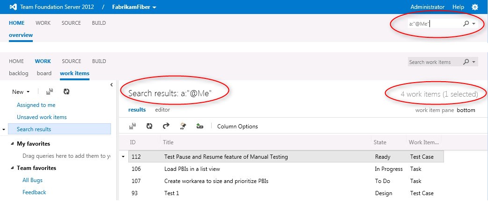488x204 pixels.
Task: Select Search results in left pane
Action: (x=59, y=129)
